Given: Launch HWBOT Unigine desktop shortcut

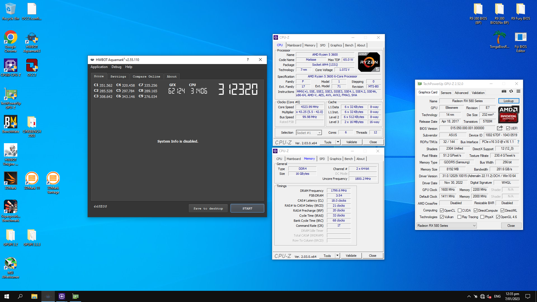Looking at the screenshot, I should coord(11,154).
